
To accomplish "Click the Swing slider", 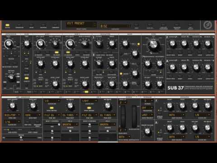I will 21,138.
